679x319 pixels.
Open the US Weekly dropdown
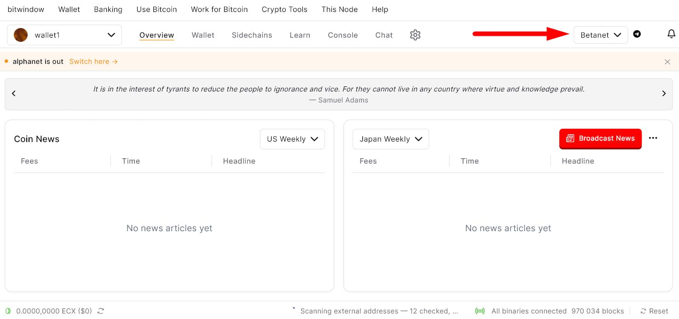pyautogui.click(x=292, y=139)
